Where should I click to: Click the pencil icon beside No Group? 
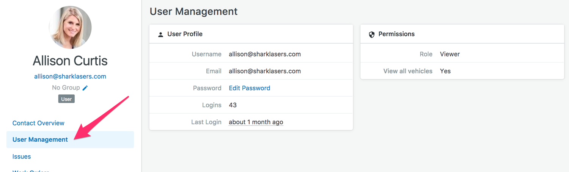[x=85, y=88]
